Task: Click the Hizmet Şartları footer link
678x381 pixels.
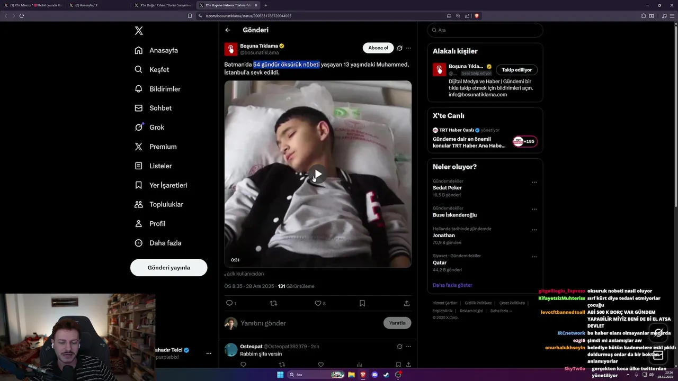Action: point(445,303)
